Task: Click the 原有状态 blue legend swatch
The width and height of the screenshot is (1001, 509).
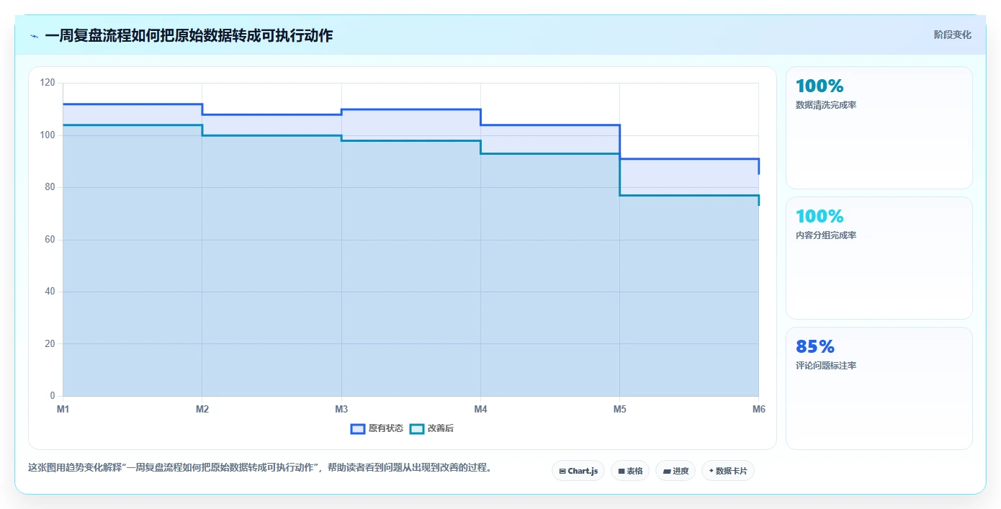Action: pos(358,428)
